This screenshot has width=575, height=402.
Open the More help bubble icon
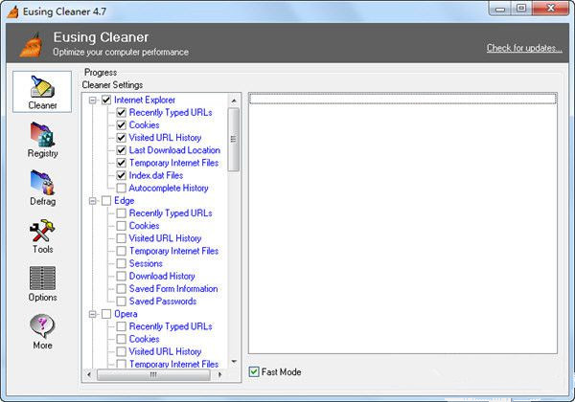tap(42, 325)
